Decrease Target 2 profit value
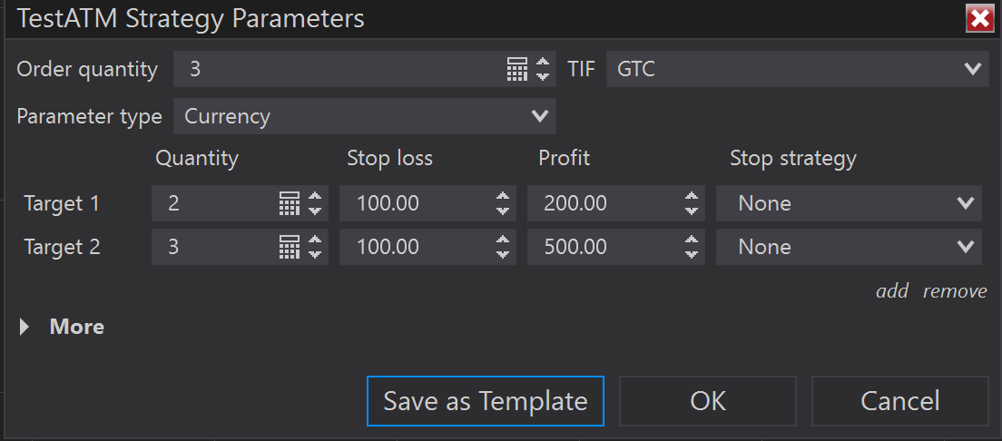 tap(692, 253)
